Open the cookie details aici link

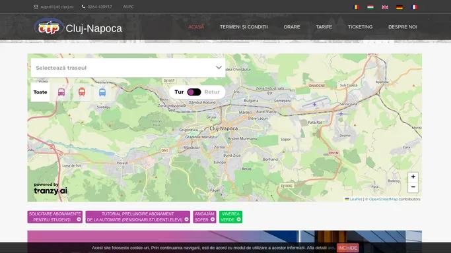pyautogui.click(x=331, y=248)
